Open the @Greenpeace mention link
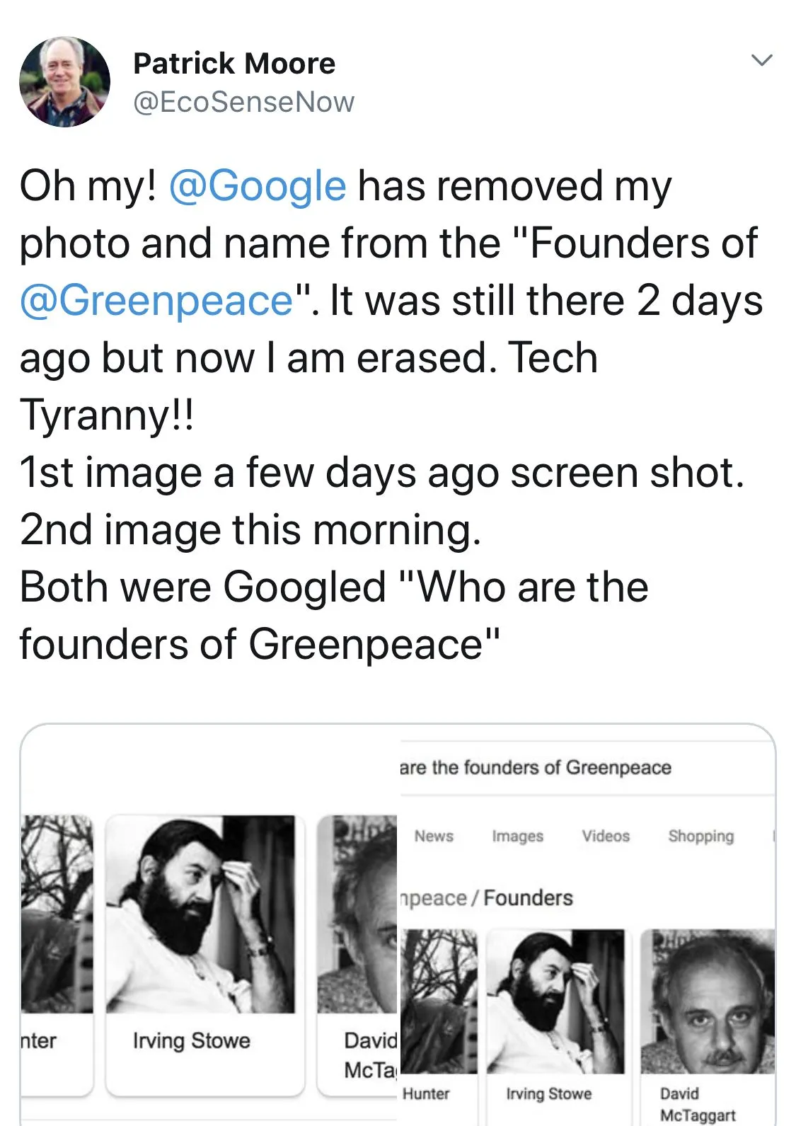The width and height of the screenshot is (796, 1126). [x=156, y=300]
